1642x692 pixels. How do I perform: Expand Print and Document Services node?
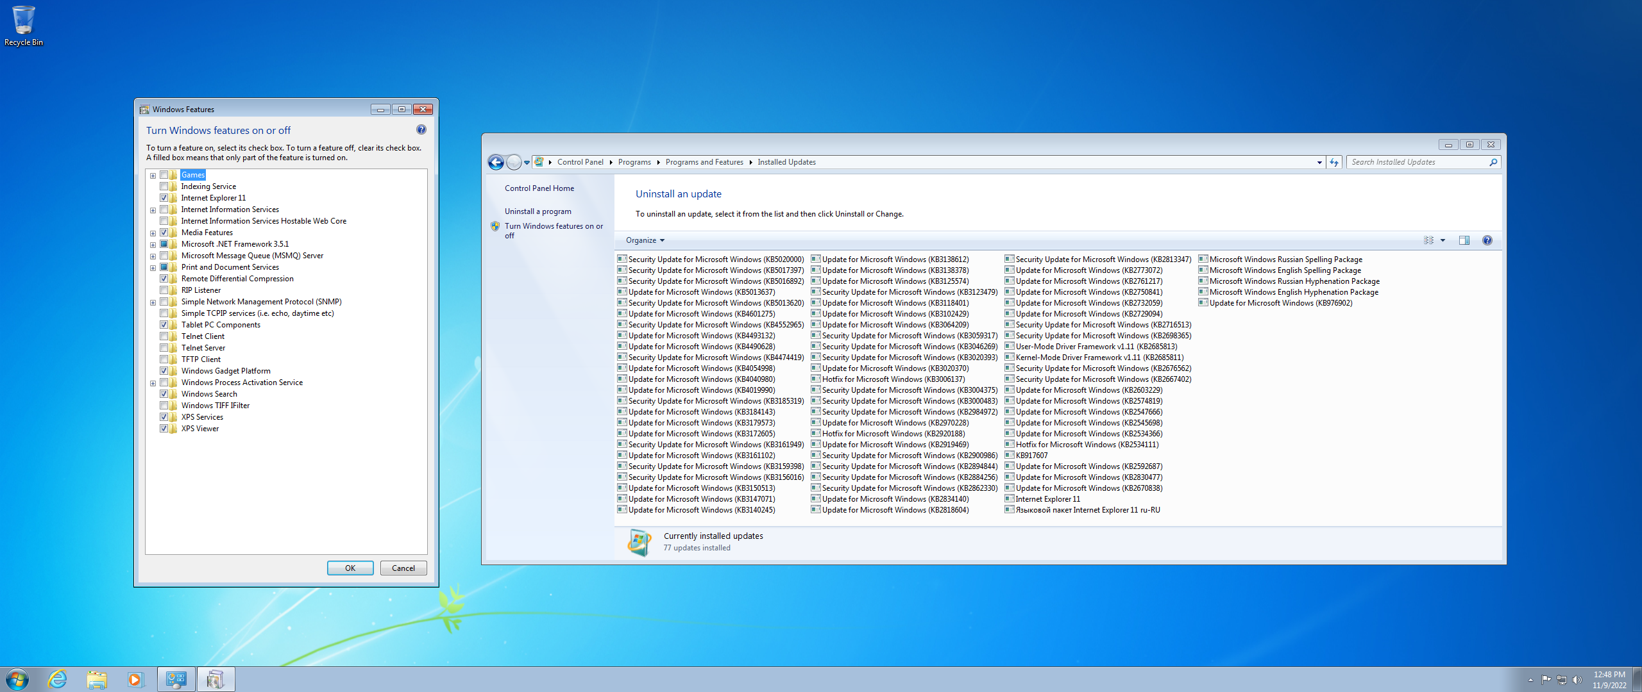coord(153,268)
